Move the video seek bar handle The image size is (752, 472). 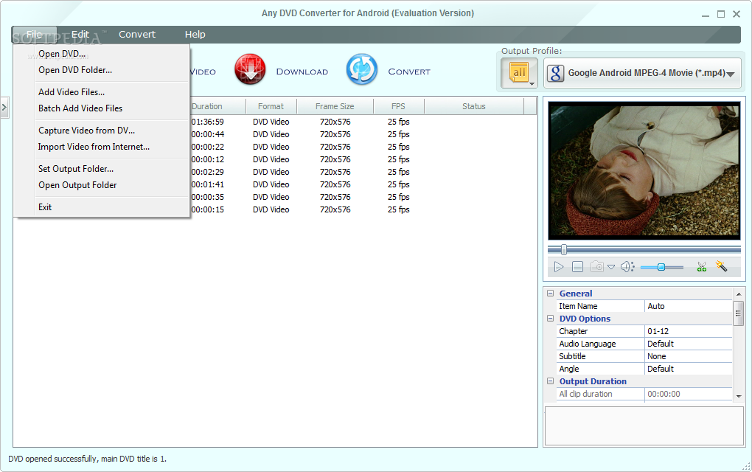coord(564,249)
